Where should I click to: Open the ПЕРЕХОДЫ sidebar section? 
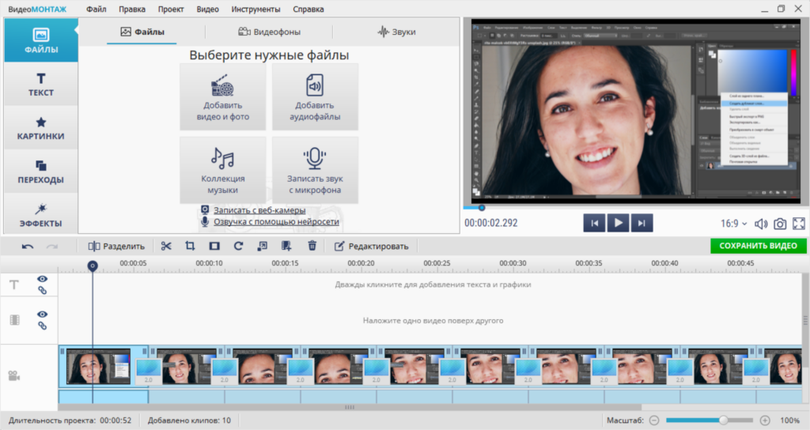point(41,172)
